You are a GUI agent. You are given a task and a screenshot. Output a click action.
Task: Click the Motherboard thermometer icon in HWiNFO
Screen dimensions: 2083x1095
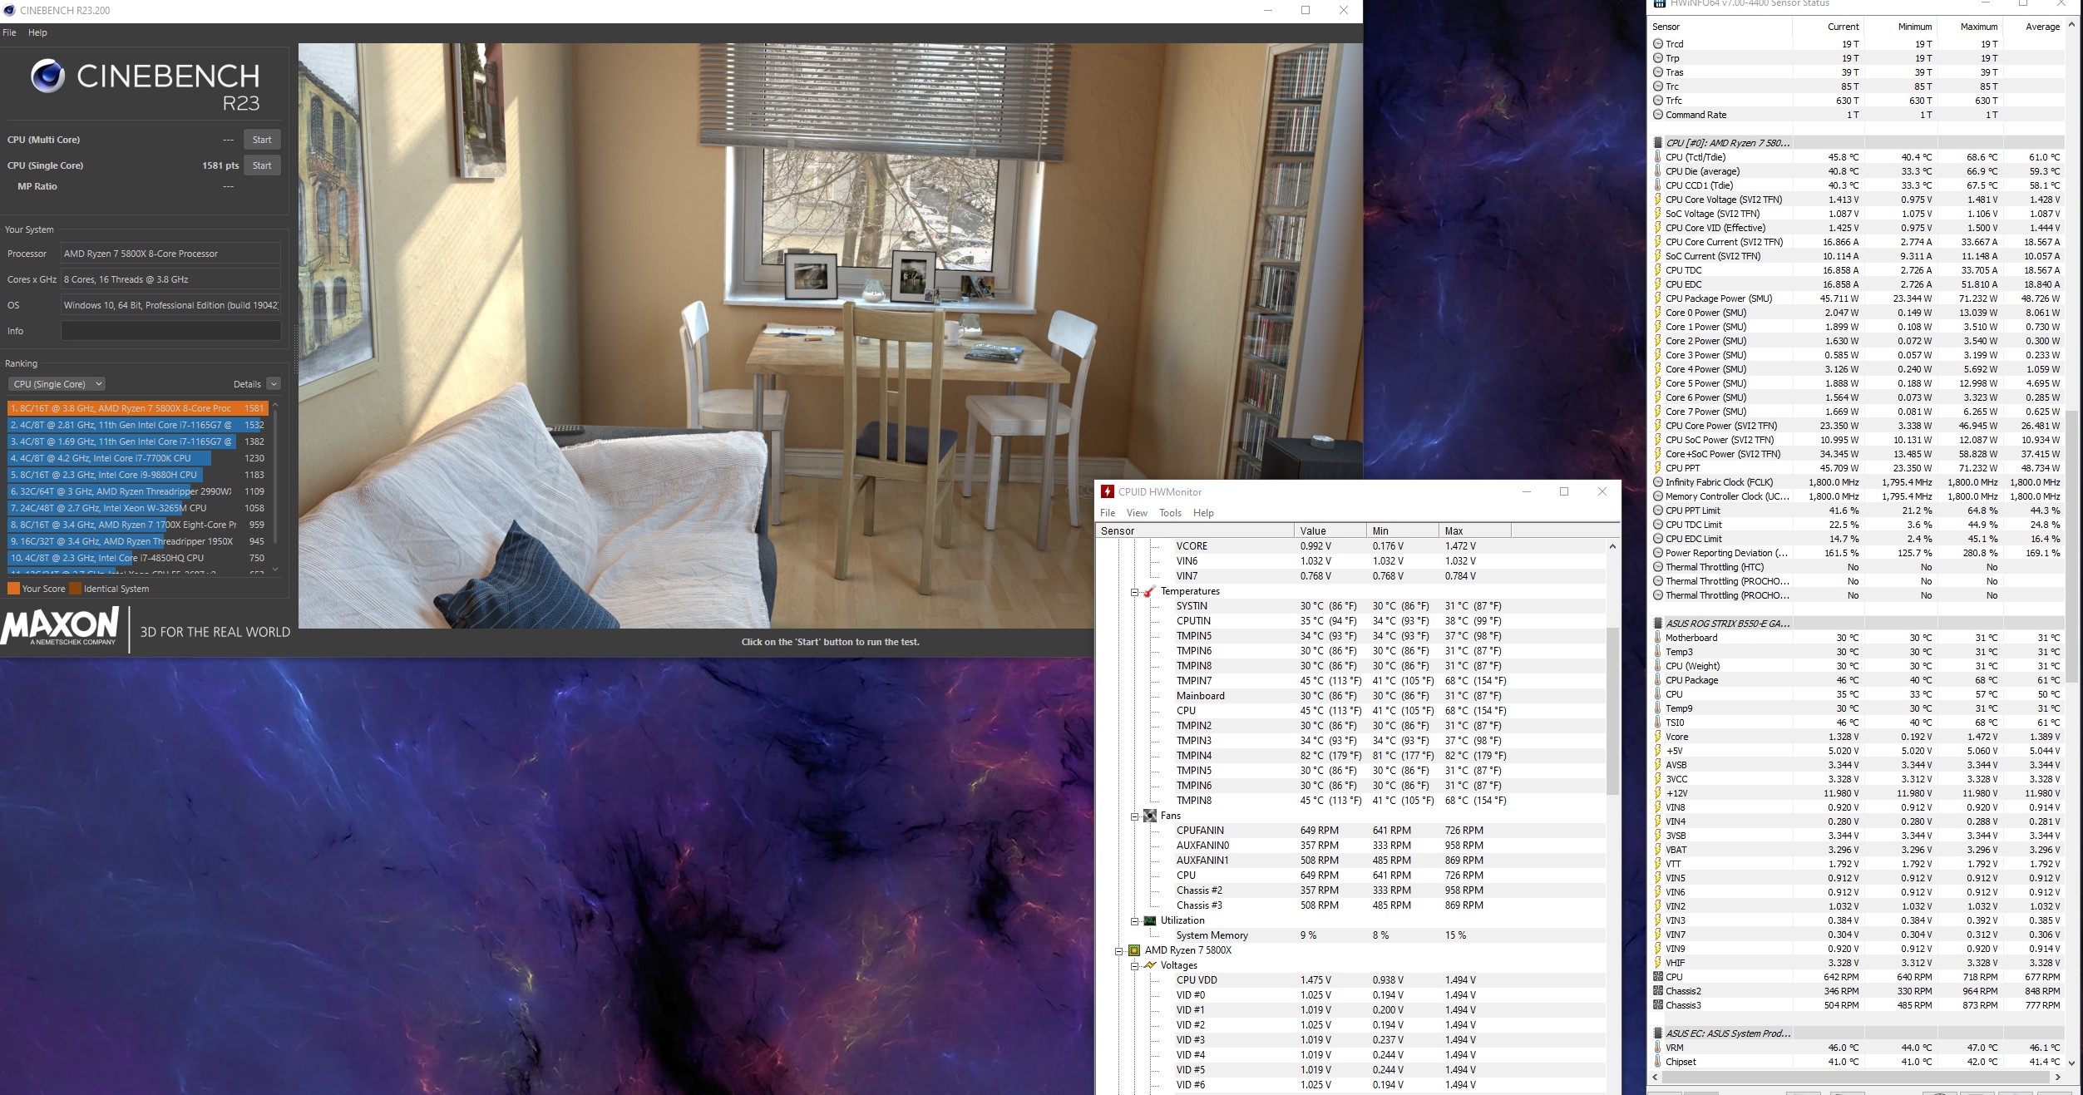tap(1658, 638)
